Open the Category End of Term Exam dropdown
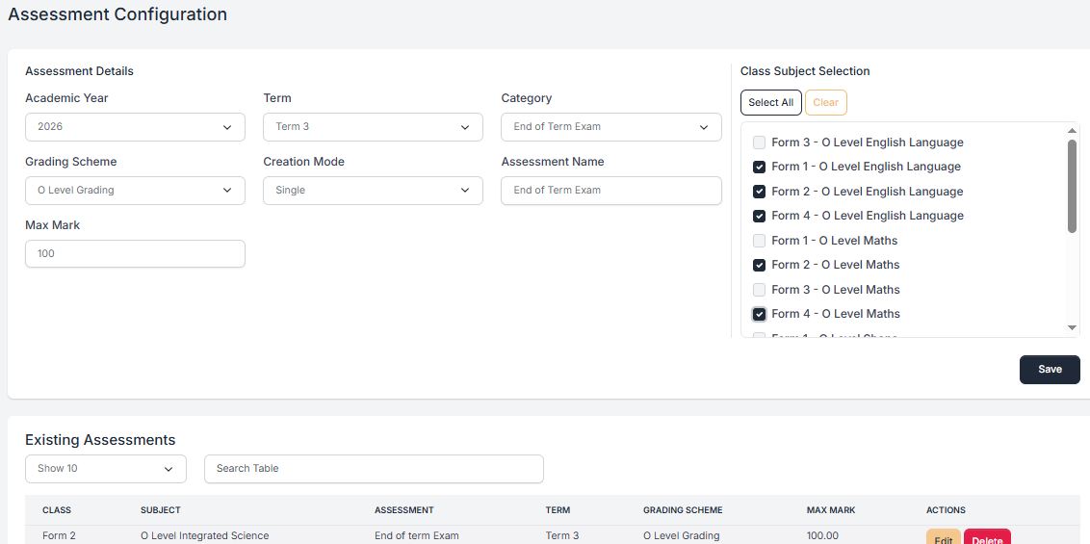 tap(611, 127)
